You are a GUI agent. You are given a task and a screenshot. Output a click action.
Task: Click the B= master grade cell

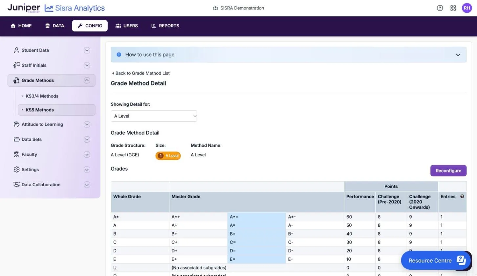[257, 234]
